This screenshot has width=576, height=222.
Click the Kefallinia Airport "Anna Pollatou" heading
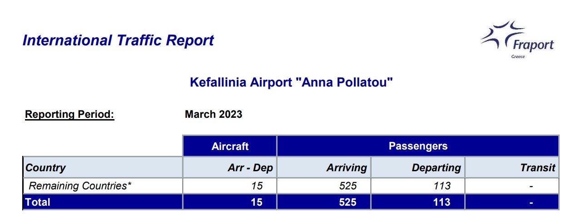[291, 83]
